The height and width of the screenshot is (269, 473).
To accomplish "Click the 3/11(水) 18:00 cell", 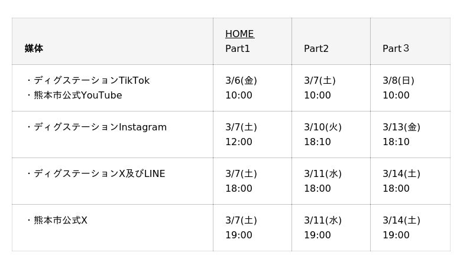I will click(x=323, y=181).
